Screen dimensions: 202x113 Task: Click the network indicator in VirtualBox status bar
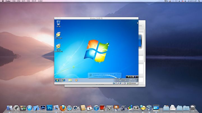tap(120, 83)
